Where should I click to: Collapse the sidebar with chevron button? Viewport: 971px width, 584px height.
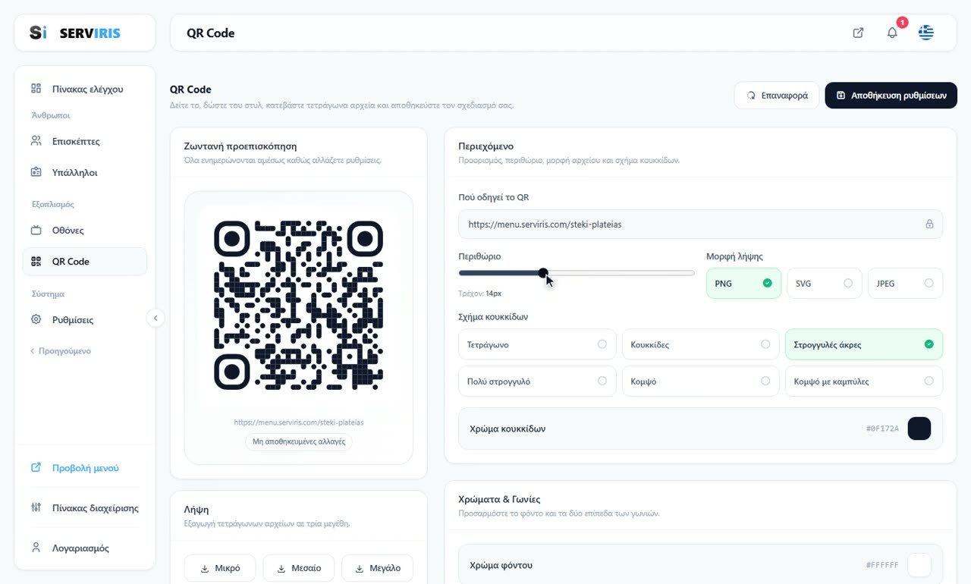(x=155, y=318)
